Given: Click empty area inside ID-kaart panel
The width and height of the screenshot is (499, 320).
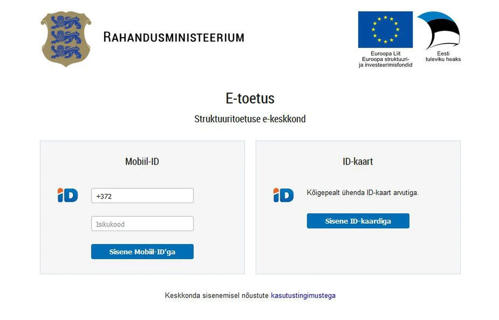Looking at the screenshot, I should pos(358,252).
